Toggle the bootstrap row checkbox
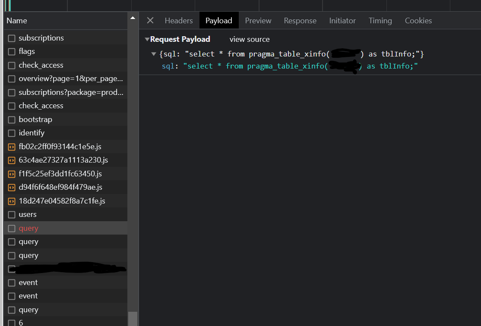The image size is (481, 326). [12, 120]
